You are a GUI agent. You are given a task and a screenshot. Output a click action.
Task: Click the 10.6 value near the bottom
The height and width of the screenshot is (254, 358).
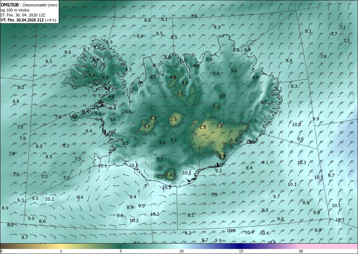click(231, 230)
